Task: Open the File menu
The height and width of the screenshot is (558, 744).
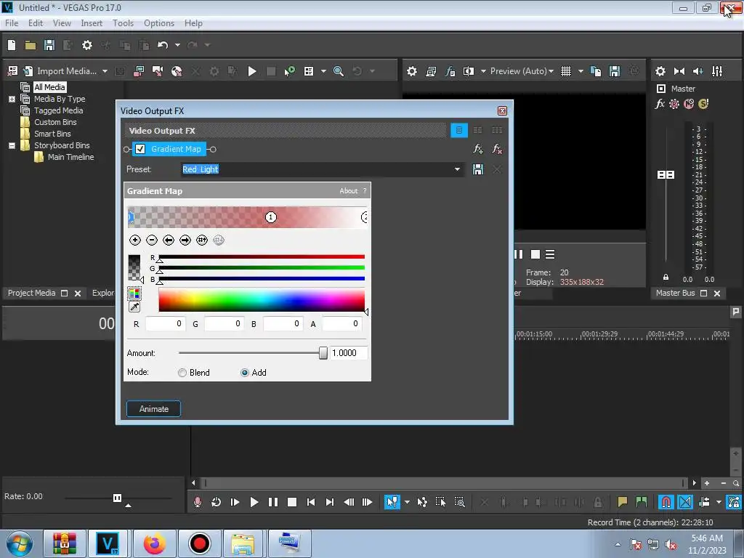Action: coord(12,23)
